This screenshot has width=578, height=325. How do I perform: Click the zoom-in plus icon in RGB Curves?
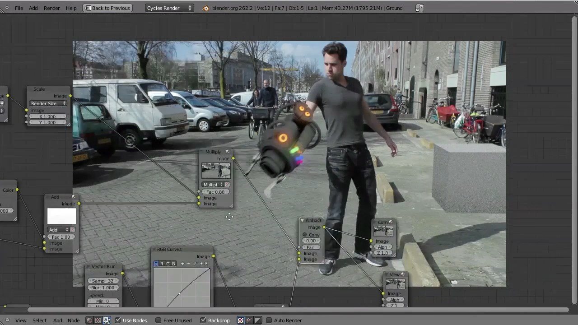pyautogui.click(x=183, y=264)
